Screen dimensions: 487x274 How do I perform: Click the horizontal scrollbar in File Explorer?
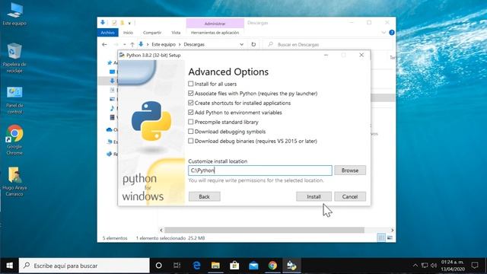tap(264, 230)
